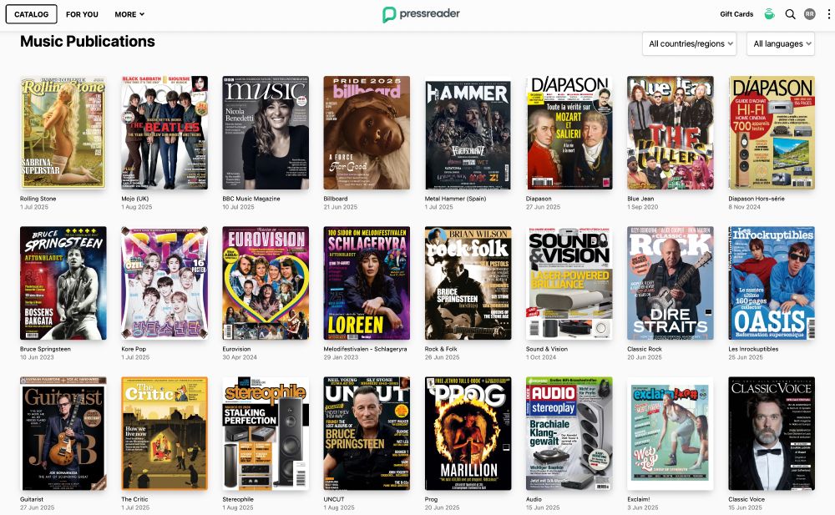This screenshot has width=835, height=515.
Task: Click the "Guitarist" title text
Action: (32, 499)
